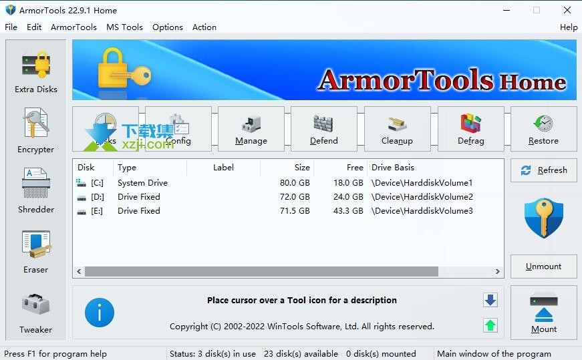Click the 80.0 GB size value
The width and height of the screenshot is (582, 360).
tap(295, 183)
